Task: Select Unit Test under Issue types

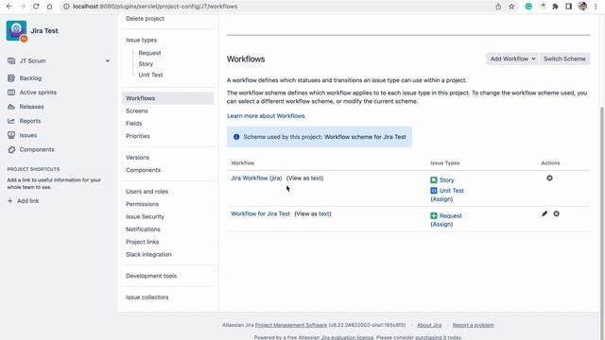Action: click(x=150, y=75)
